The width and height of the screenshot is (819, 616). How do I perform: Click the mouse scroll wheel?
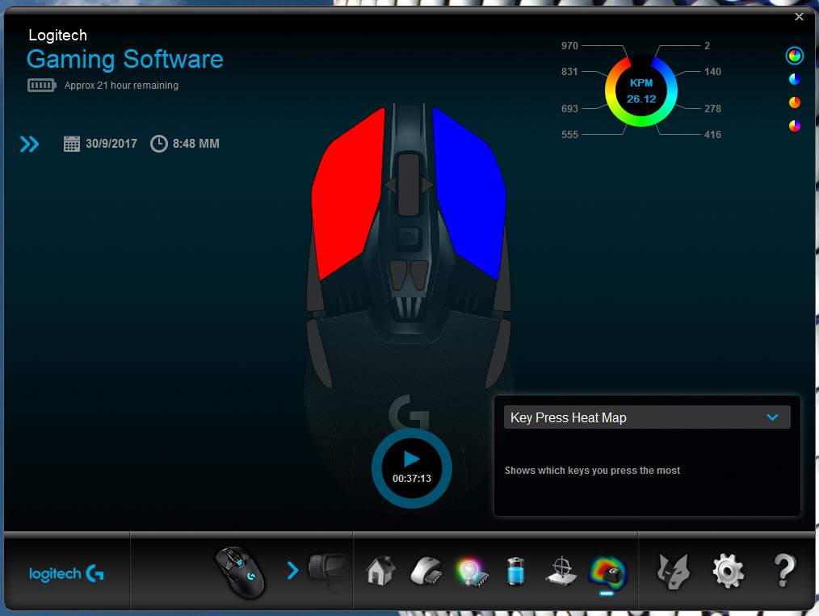(x=409, y=184)
